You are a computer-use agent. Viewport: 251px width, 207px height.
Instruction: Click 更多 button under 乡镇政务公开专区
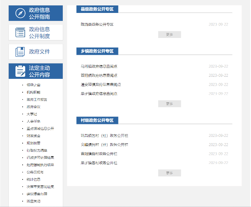[169, 103]
